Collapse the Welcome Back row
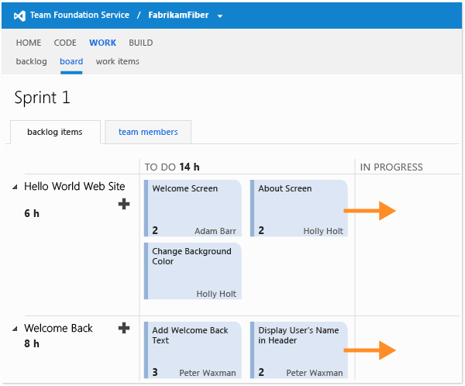The height and width of the screenshot is (386, 465). click(15, 329)
